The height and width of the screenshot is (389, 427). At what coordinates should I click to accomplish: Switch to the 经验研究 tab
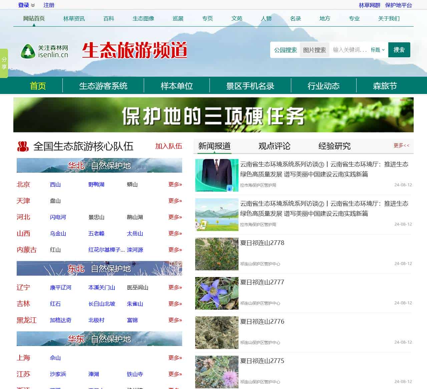335,146
